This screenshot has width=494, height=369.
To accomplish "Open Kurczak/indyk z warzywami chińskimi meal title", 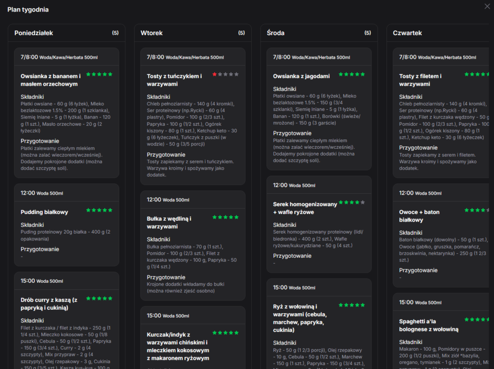I will coord(178,346).
